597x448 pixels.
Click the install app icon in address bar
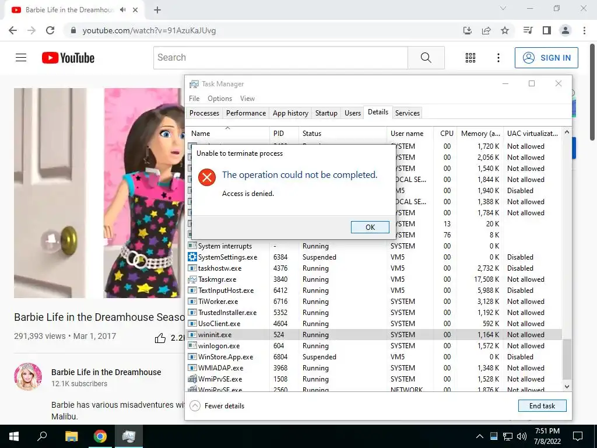tap(467, 30)
